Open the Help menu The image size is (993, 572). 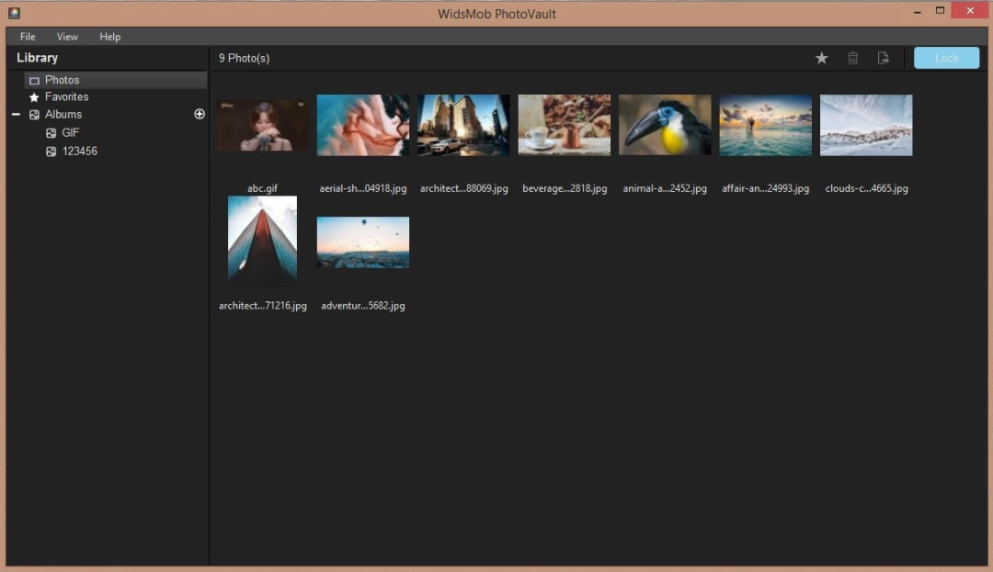click(x=109, y=37)
